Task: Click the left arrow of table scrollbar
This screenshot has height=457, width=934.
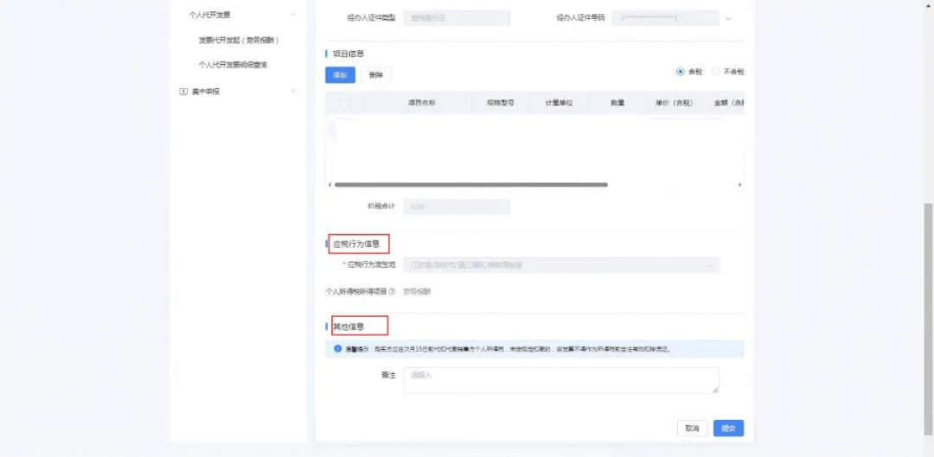Action: click(x=329, y=185)
